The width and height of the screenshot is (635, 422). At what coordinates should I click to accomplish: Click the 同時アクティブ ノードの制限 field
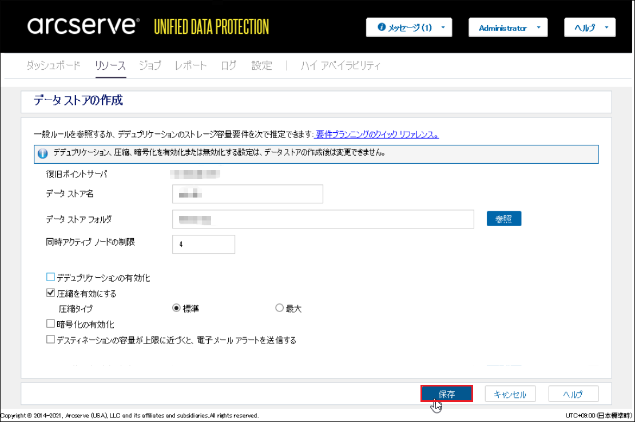(204, 244)
